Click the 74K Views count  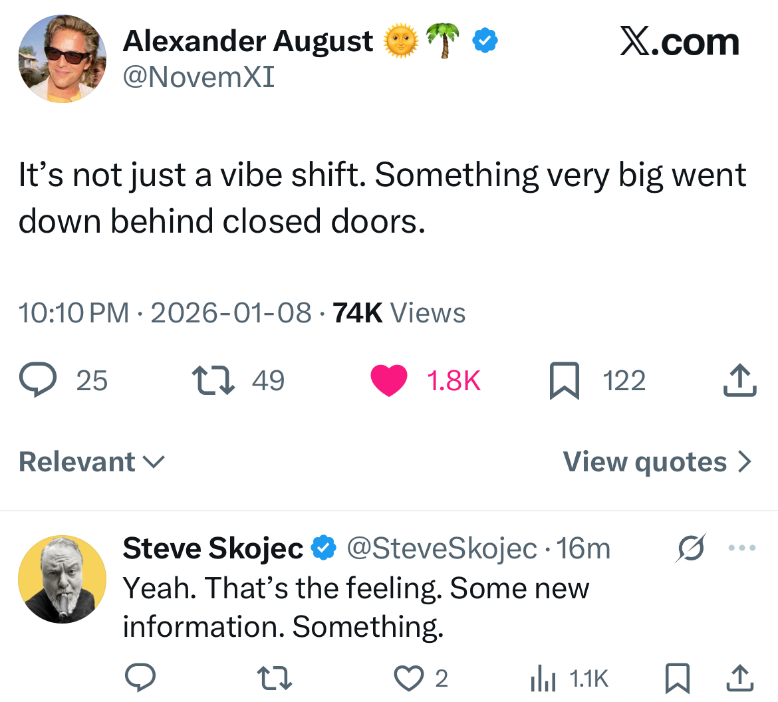(399, 312)
